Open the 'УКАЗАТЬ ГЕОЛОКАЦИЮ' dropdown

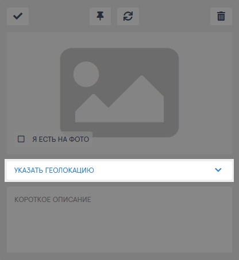[119, 170]
